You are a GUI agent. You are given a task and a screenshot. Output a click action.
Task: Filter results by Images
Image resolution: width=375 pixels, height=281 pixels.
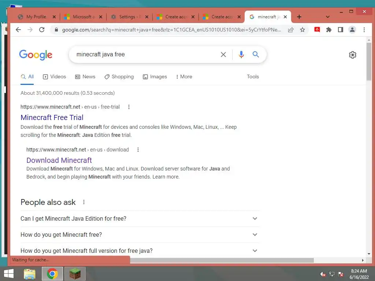tap(155, 77)
